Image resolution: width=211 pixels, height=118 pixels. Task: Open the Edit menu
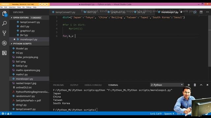6,7
